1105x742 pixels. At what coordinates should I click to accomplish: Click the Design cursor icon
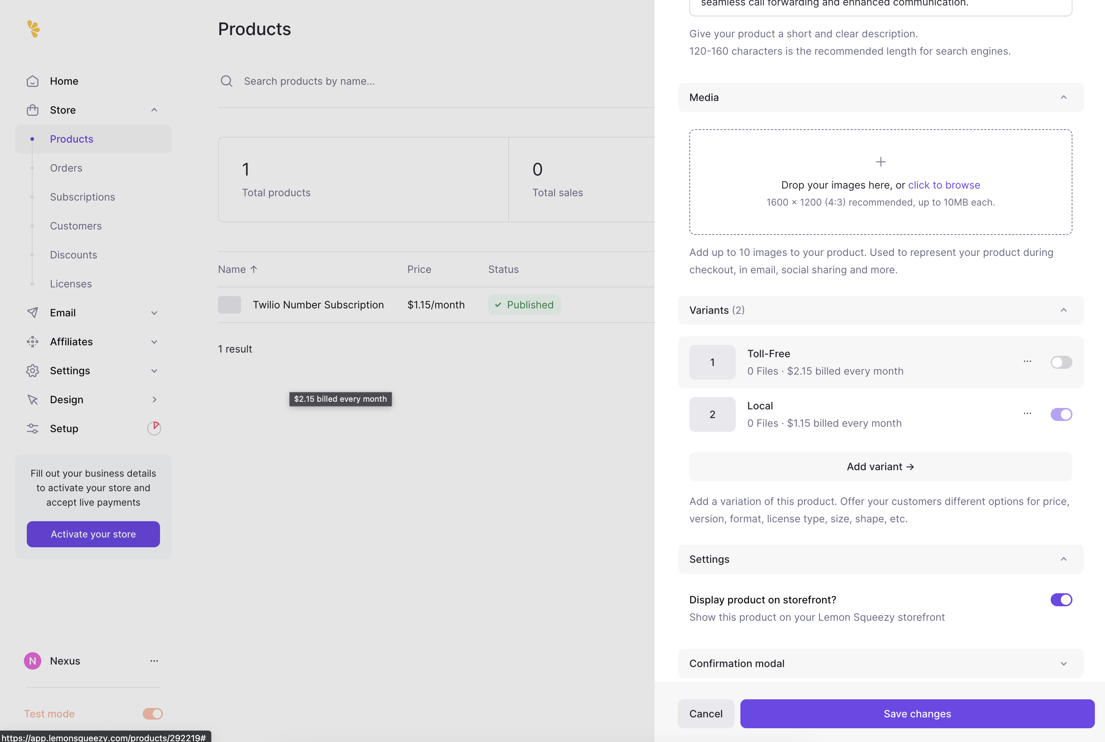(x=33, y=399)
